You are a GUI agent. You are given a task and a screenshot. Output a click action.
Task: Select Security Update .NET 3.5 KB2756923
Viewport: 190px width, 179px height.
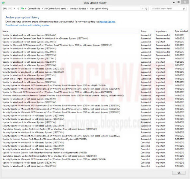95,136
